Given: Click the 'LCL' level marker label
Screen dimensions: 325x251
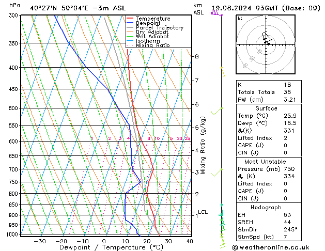Looking at the screenshot, I should click(x=203, y=212).
